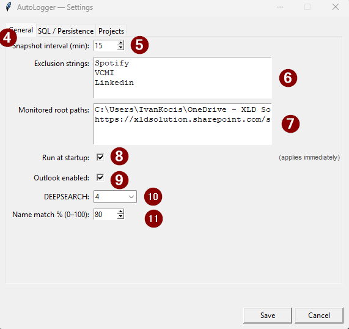
Task: Increase Snapshot interval with up arrow
Action: (120, 43)
